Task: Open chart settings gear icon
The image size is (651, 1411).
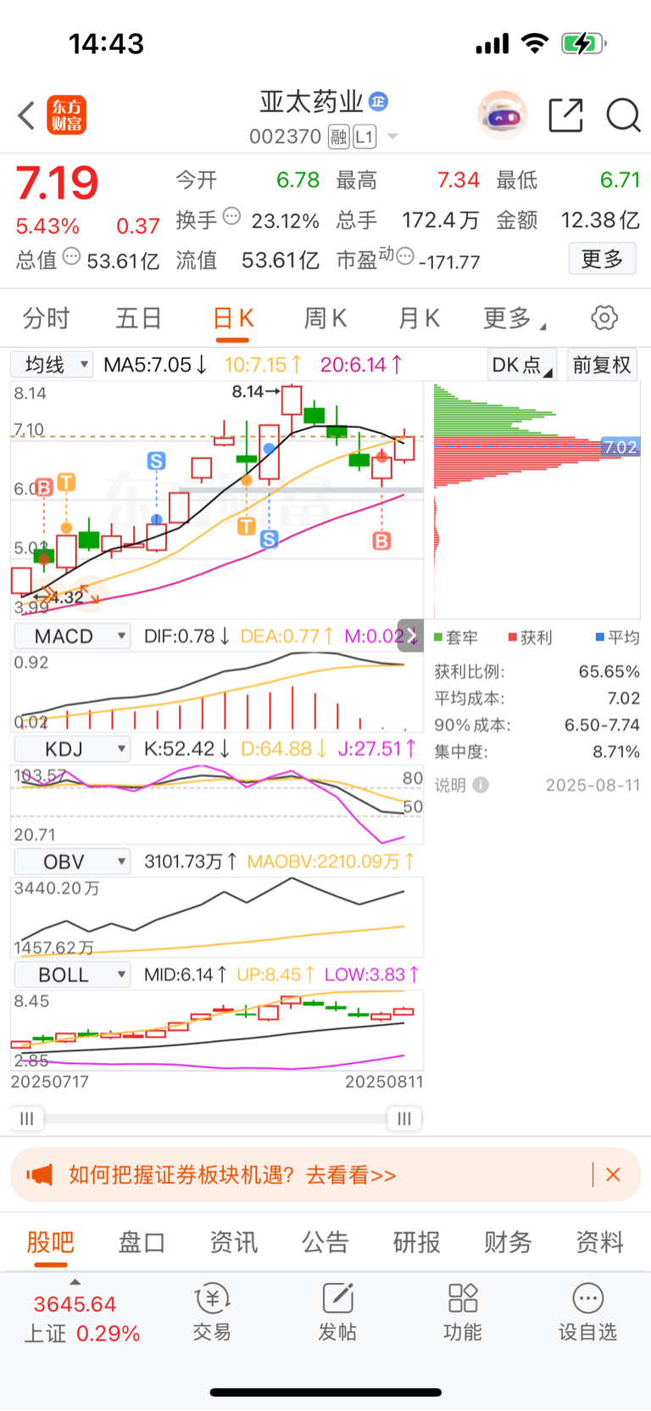Action: pyautogui.click(x=604, y=318)
